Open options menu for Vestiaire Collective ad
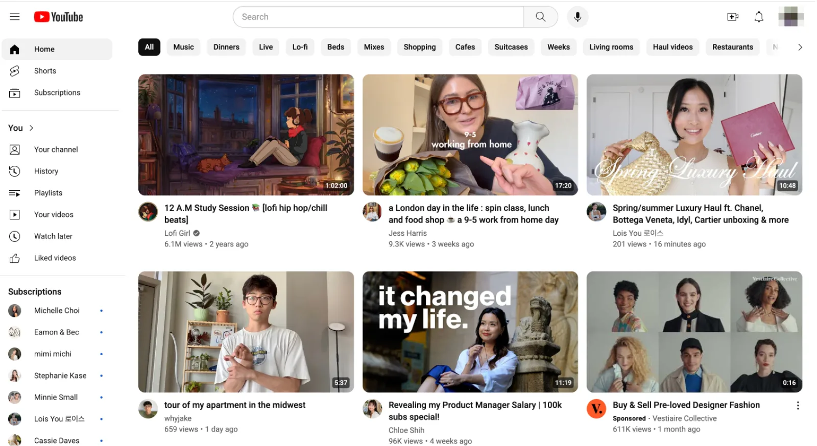This screenshot has width=817, height=446. click(x=798, y=406)
